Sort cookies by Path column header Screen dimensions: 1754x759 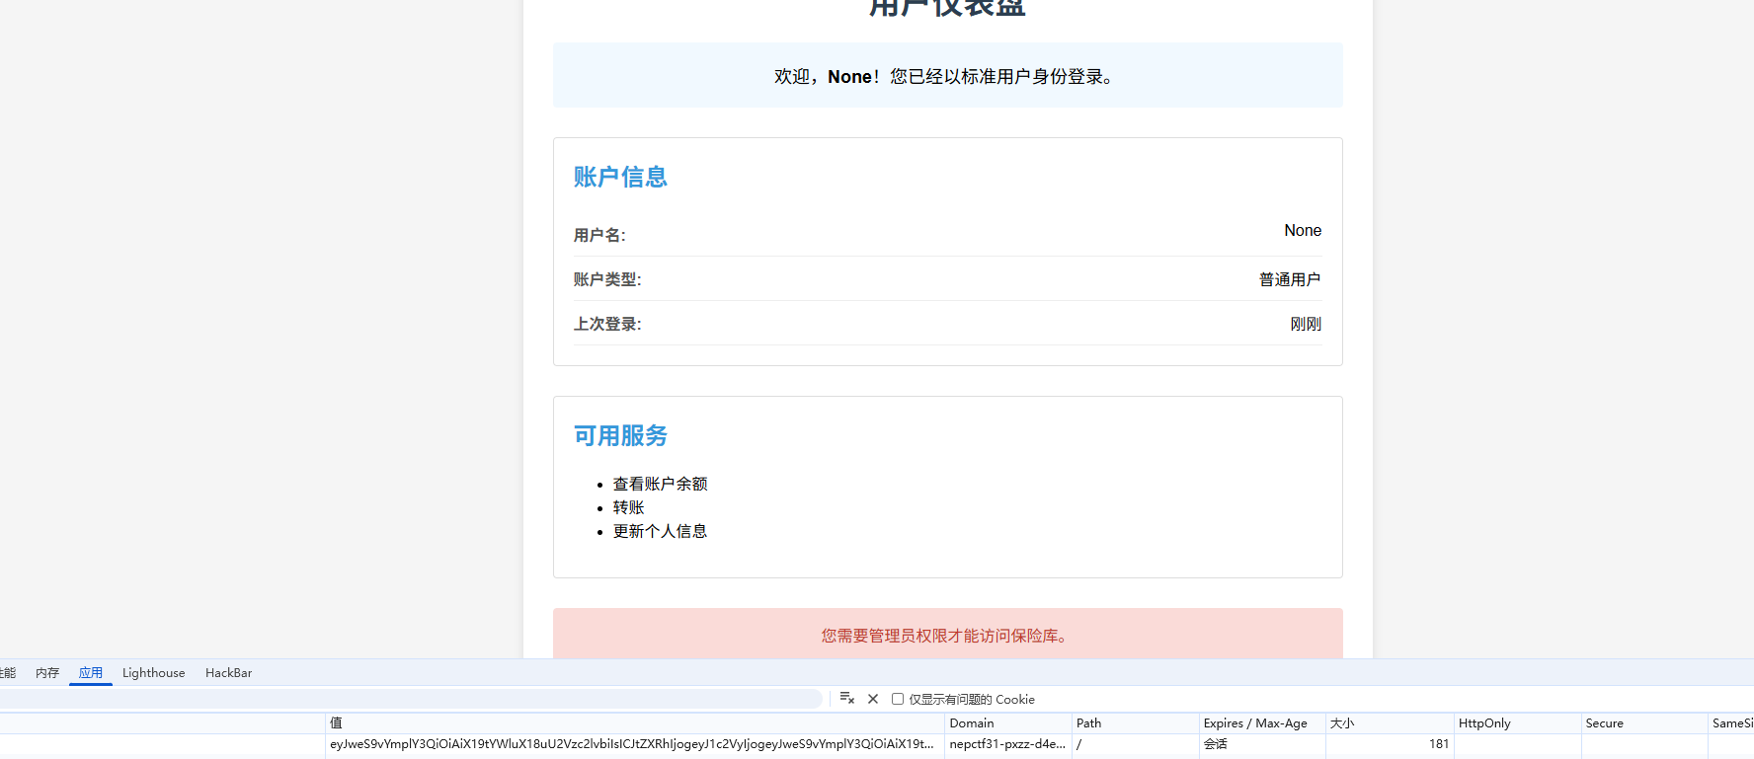[1134, 723]
